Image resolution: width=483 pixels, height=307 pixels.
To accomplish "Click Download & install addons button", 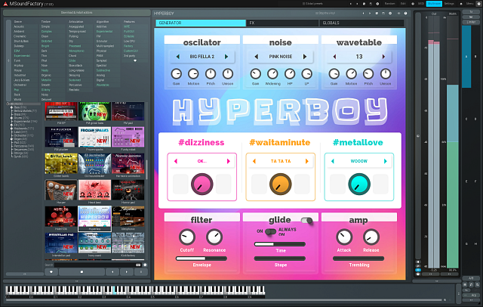I will (x=78, y=14).
